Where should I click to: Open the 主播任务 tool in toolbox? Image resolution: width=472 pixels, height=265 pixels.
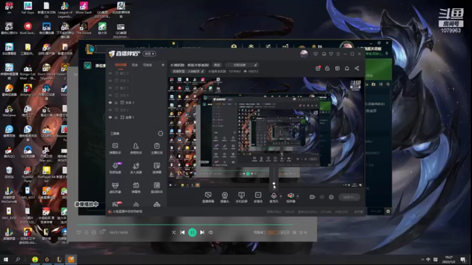point(156,148)
